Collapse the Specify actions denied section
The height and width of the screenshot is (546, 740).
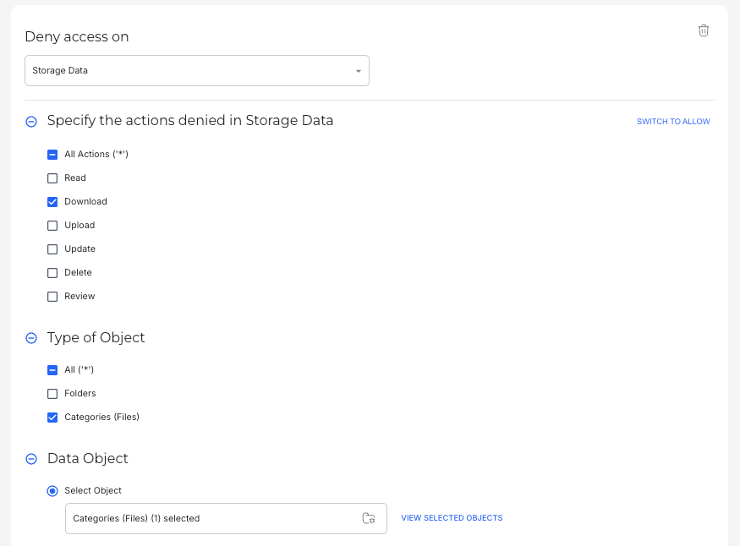pyautogui.click(x=31, y=122)
